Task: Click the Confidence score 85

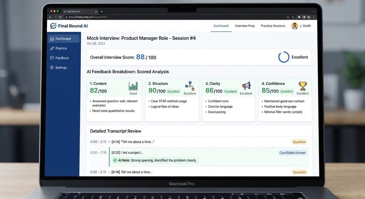Action: click(x=266, y=90)
